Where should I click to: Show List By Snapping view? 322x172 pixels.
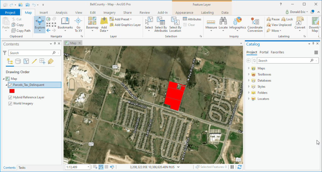42,61
